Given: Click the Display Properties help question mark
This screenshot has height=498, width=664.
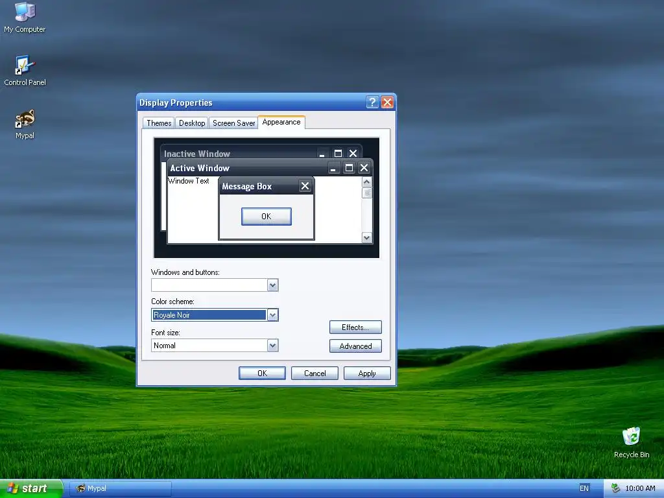Looking at the screenshot, I should coord(372,102).
